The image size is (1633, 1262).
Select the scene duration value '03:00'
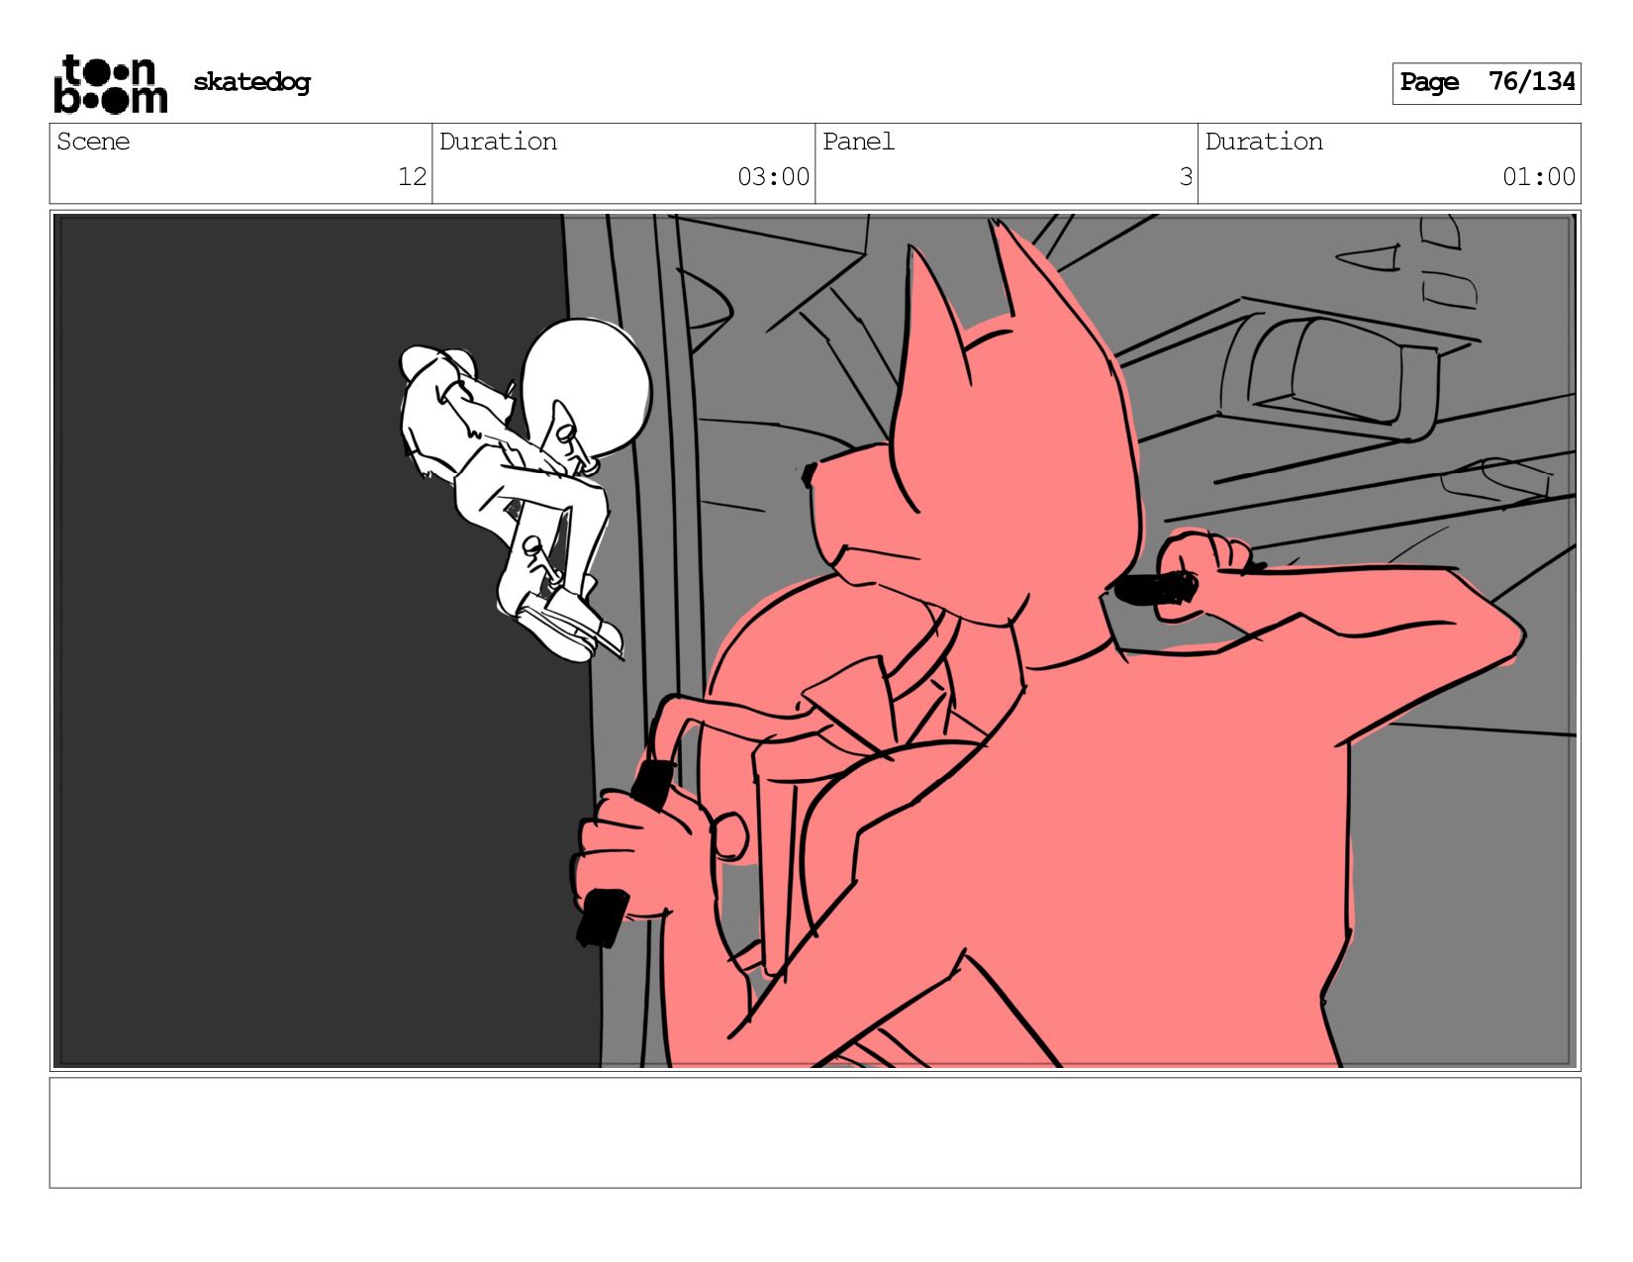point(773,177)
